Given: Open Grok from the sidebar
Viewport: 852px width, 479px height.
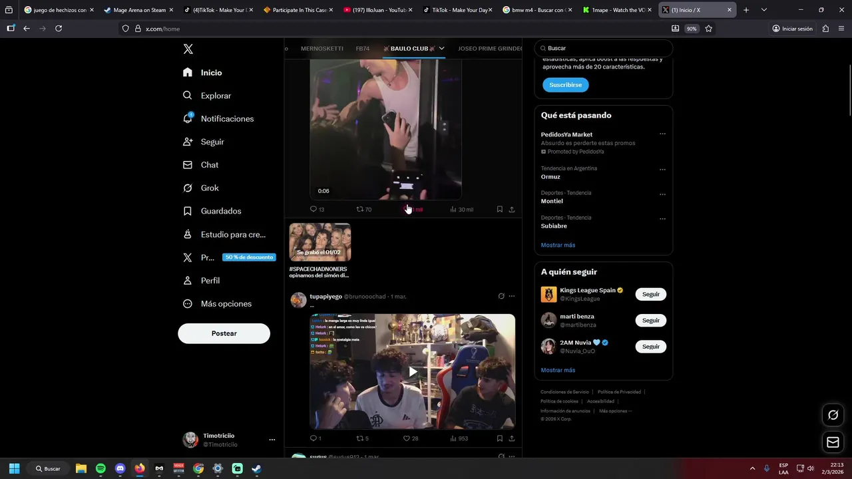Looking at the screenshot, I should [200, 188].
